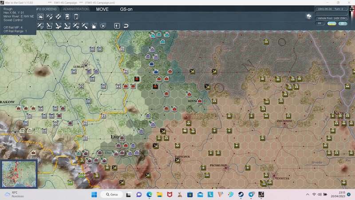Open the weather widget showing 10°C Nuvoloso
The width and height of the screenshot is (355, 200).
(14, 194)
